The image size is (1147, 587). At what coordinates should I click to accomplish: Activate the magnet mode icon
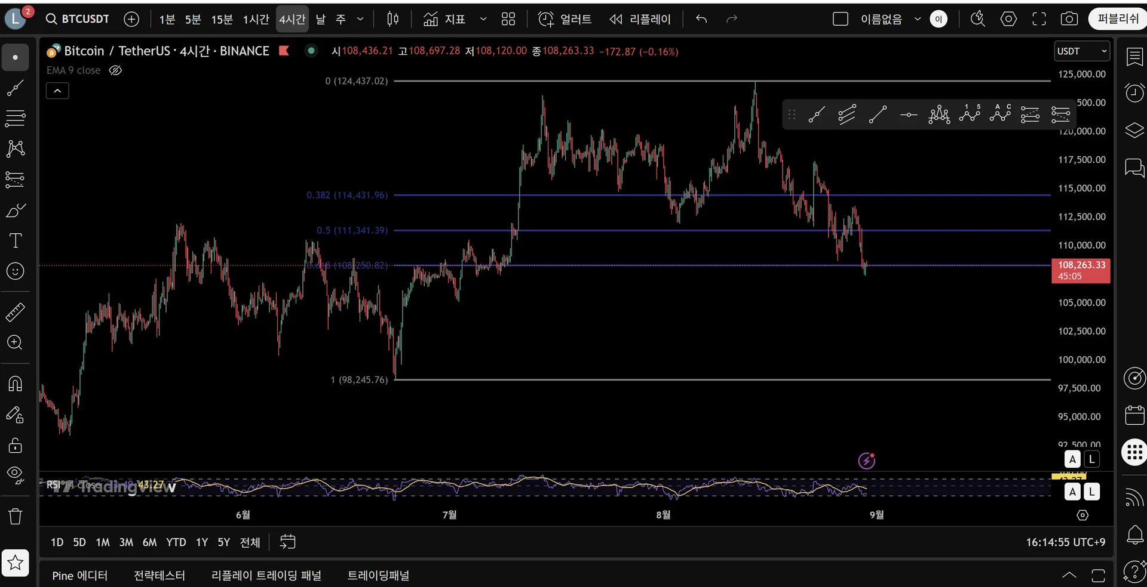[x=16, y=383]
